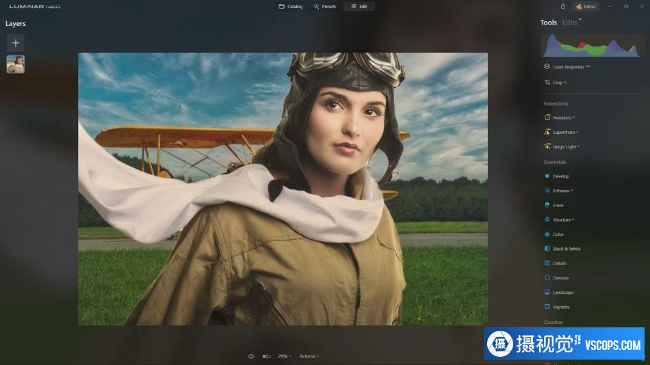Image resolution: width=650 pixels, height=365 pixels.
Task: Switch to the Tools panel tab
Action: point(548,23)
